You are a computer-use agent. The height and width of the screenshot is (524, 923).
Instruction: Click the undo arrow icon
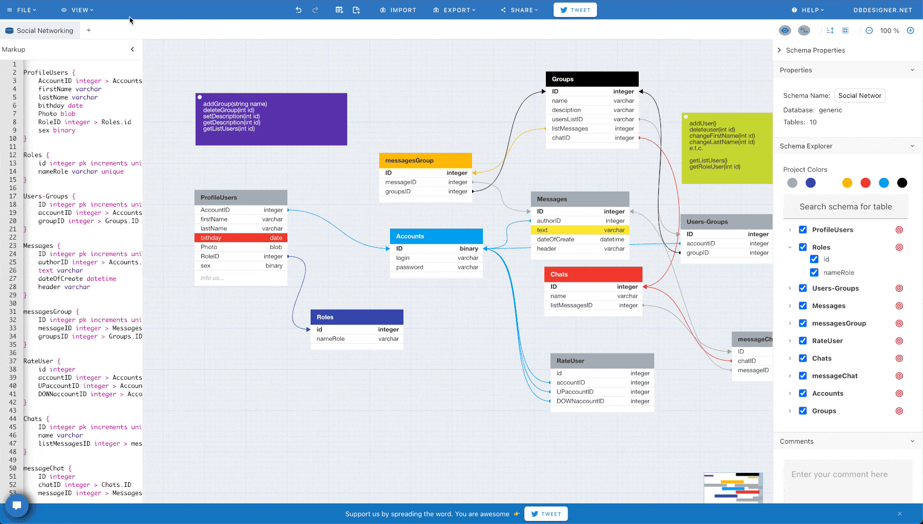coord(298,10)
